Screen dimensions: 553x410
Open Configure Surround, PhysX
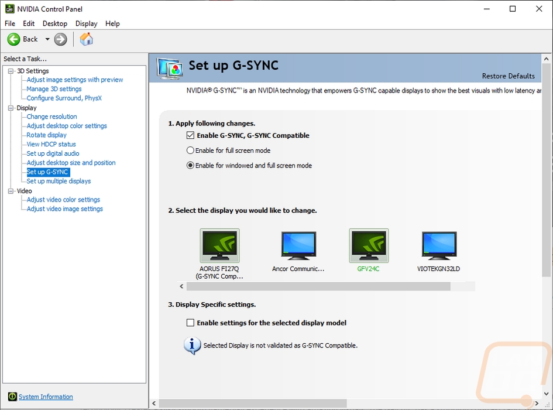(x=64, y=98)
